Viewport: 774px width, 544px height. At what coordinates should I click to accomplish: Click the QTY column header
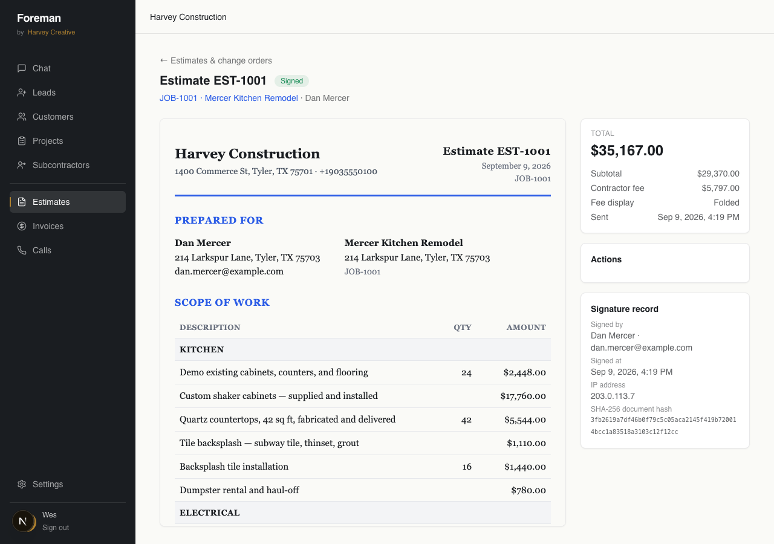pyautogui.click(x=463, y=328)
